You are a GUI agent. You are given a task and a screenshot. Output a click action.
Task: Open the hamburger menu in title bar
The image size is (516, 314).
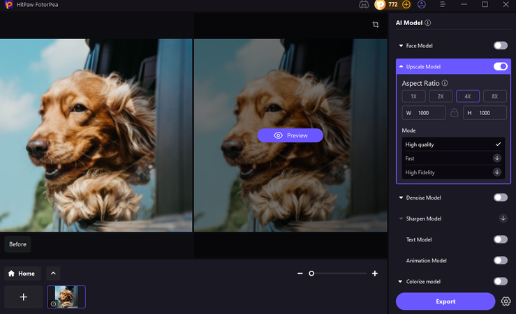443,5
